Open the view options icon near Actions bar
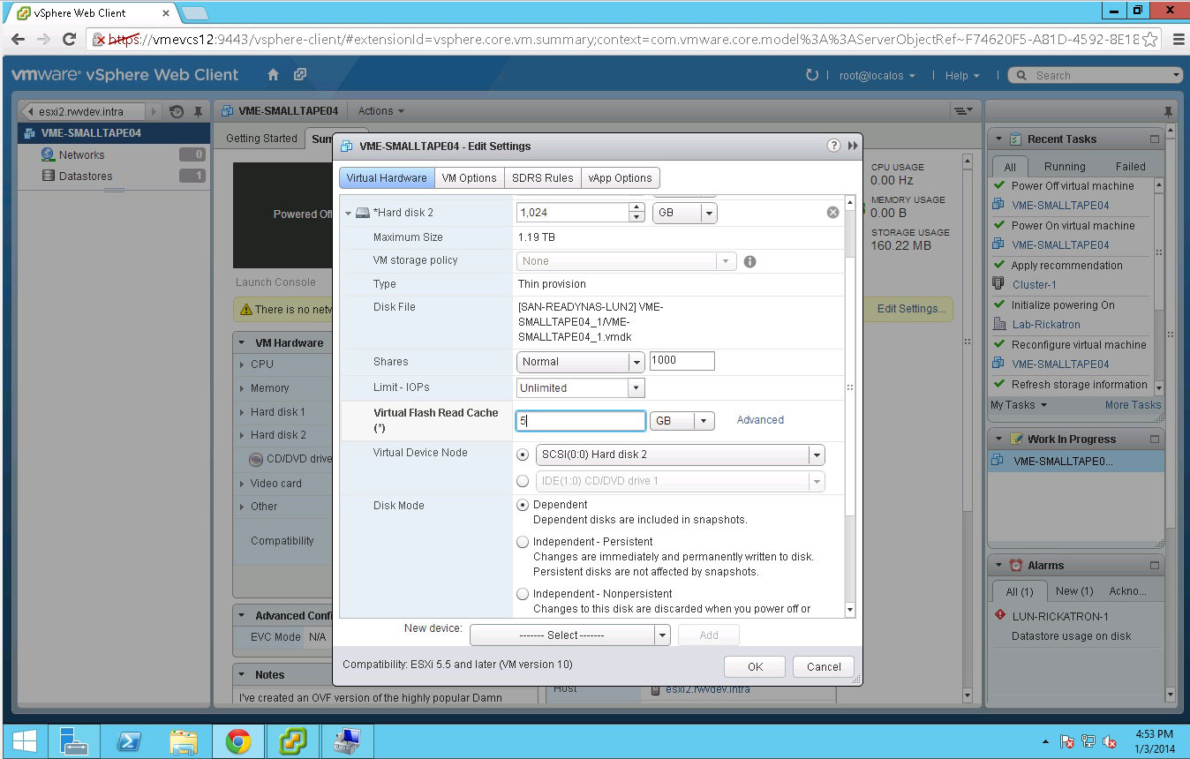The width and height of the screenshot is (1190, 759). click(x=962, y=111)
